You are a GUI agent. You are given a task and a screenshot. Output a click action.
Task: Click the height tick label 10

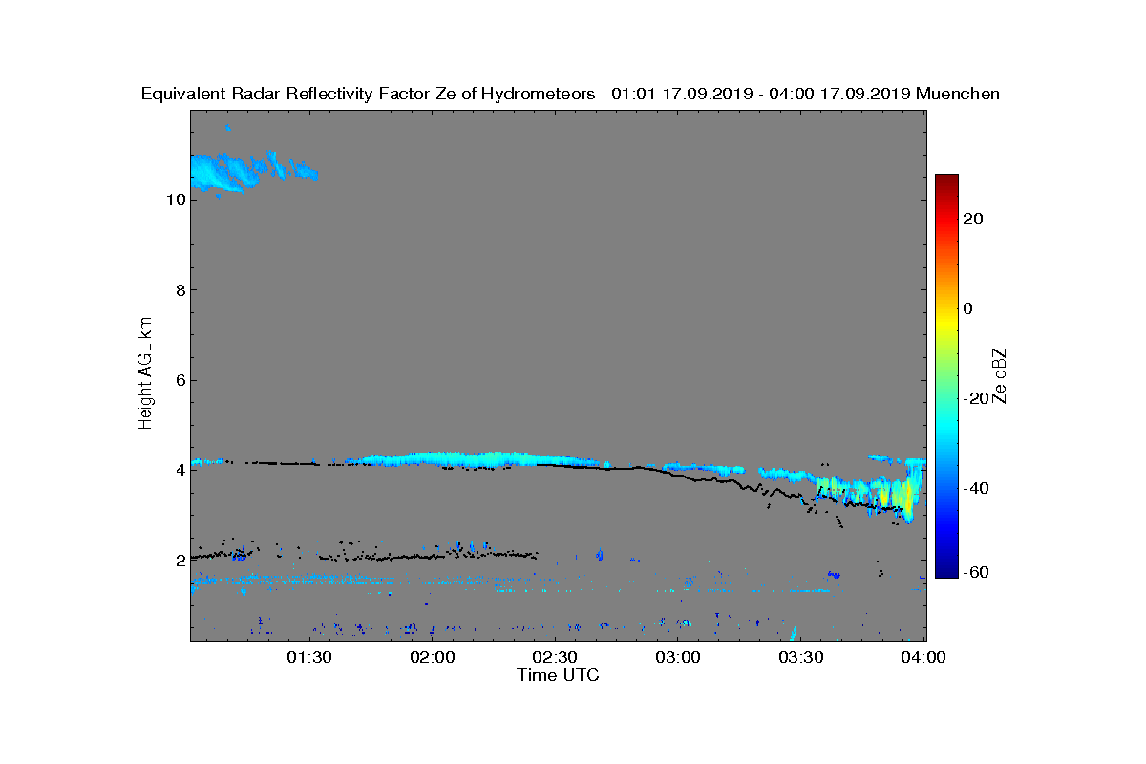click(x=175, y=200)
